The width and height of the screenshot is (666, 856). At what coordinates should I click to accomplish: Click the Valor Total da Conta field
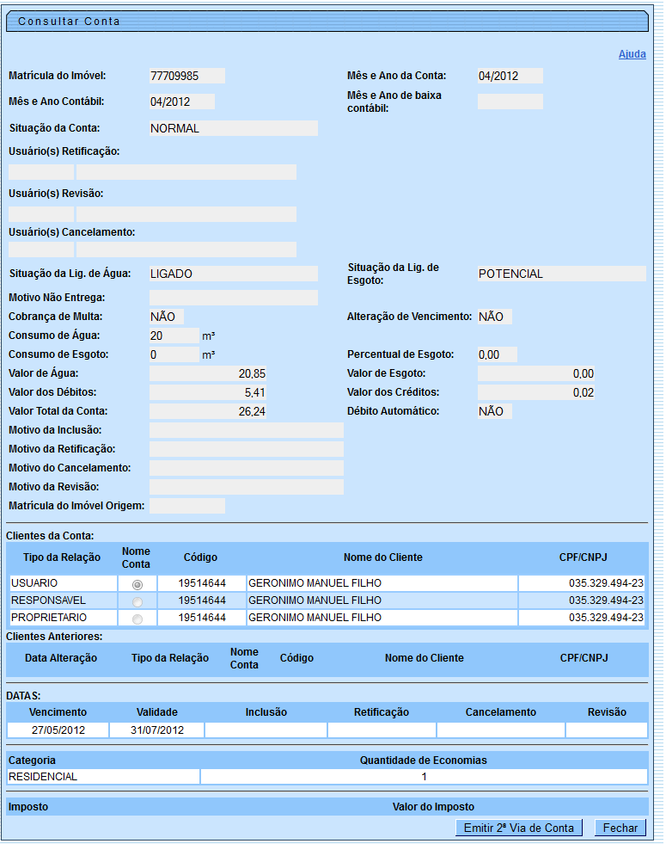209,411
